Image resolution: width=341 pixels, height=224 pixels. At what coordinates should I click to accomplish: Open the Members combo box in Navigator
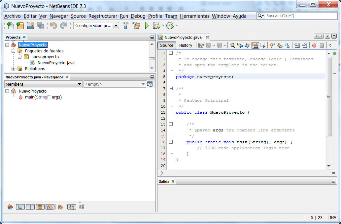click(43, 84)
